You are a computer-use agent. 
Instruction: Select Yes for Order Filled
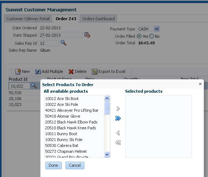point(139,36)
